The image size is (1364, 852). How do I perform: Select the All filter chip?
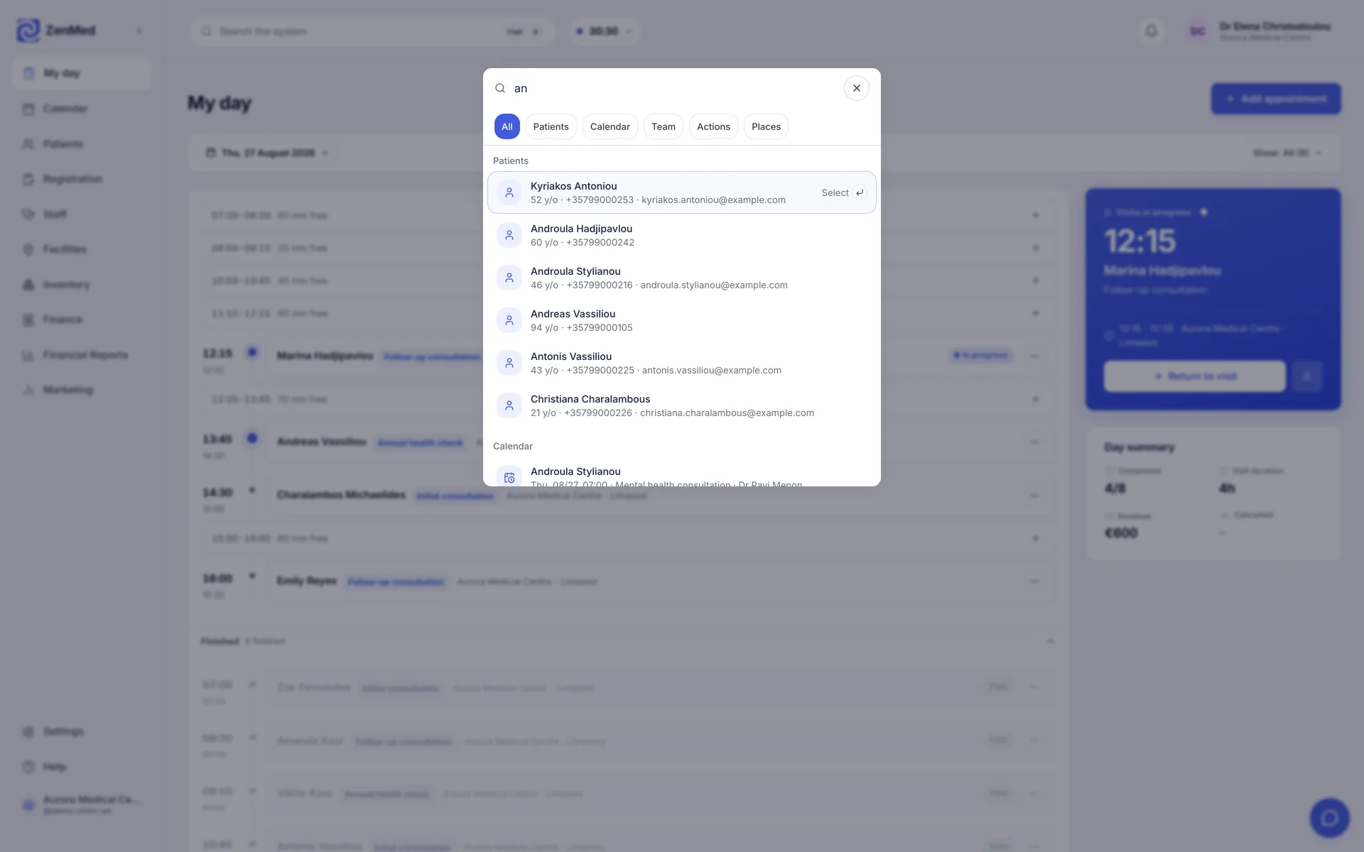507,126
